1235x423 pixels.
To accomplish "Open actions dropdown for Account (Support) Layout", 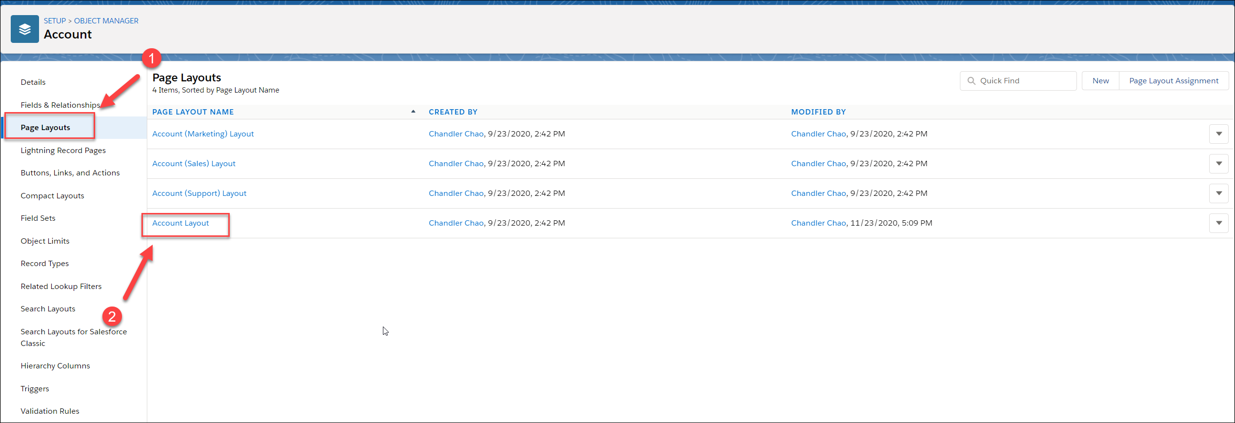I will pyautogui.click(x=1218, y=193).
